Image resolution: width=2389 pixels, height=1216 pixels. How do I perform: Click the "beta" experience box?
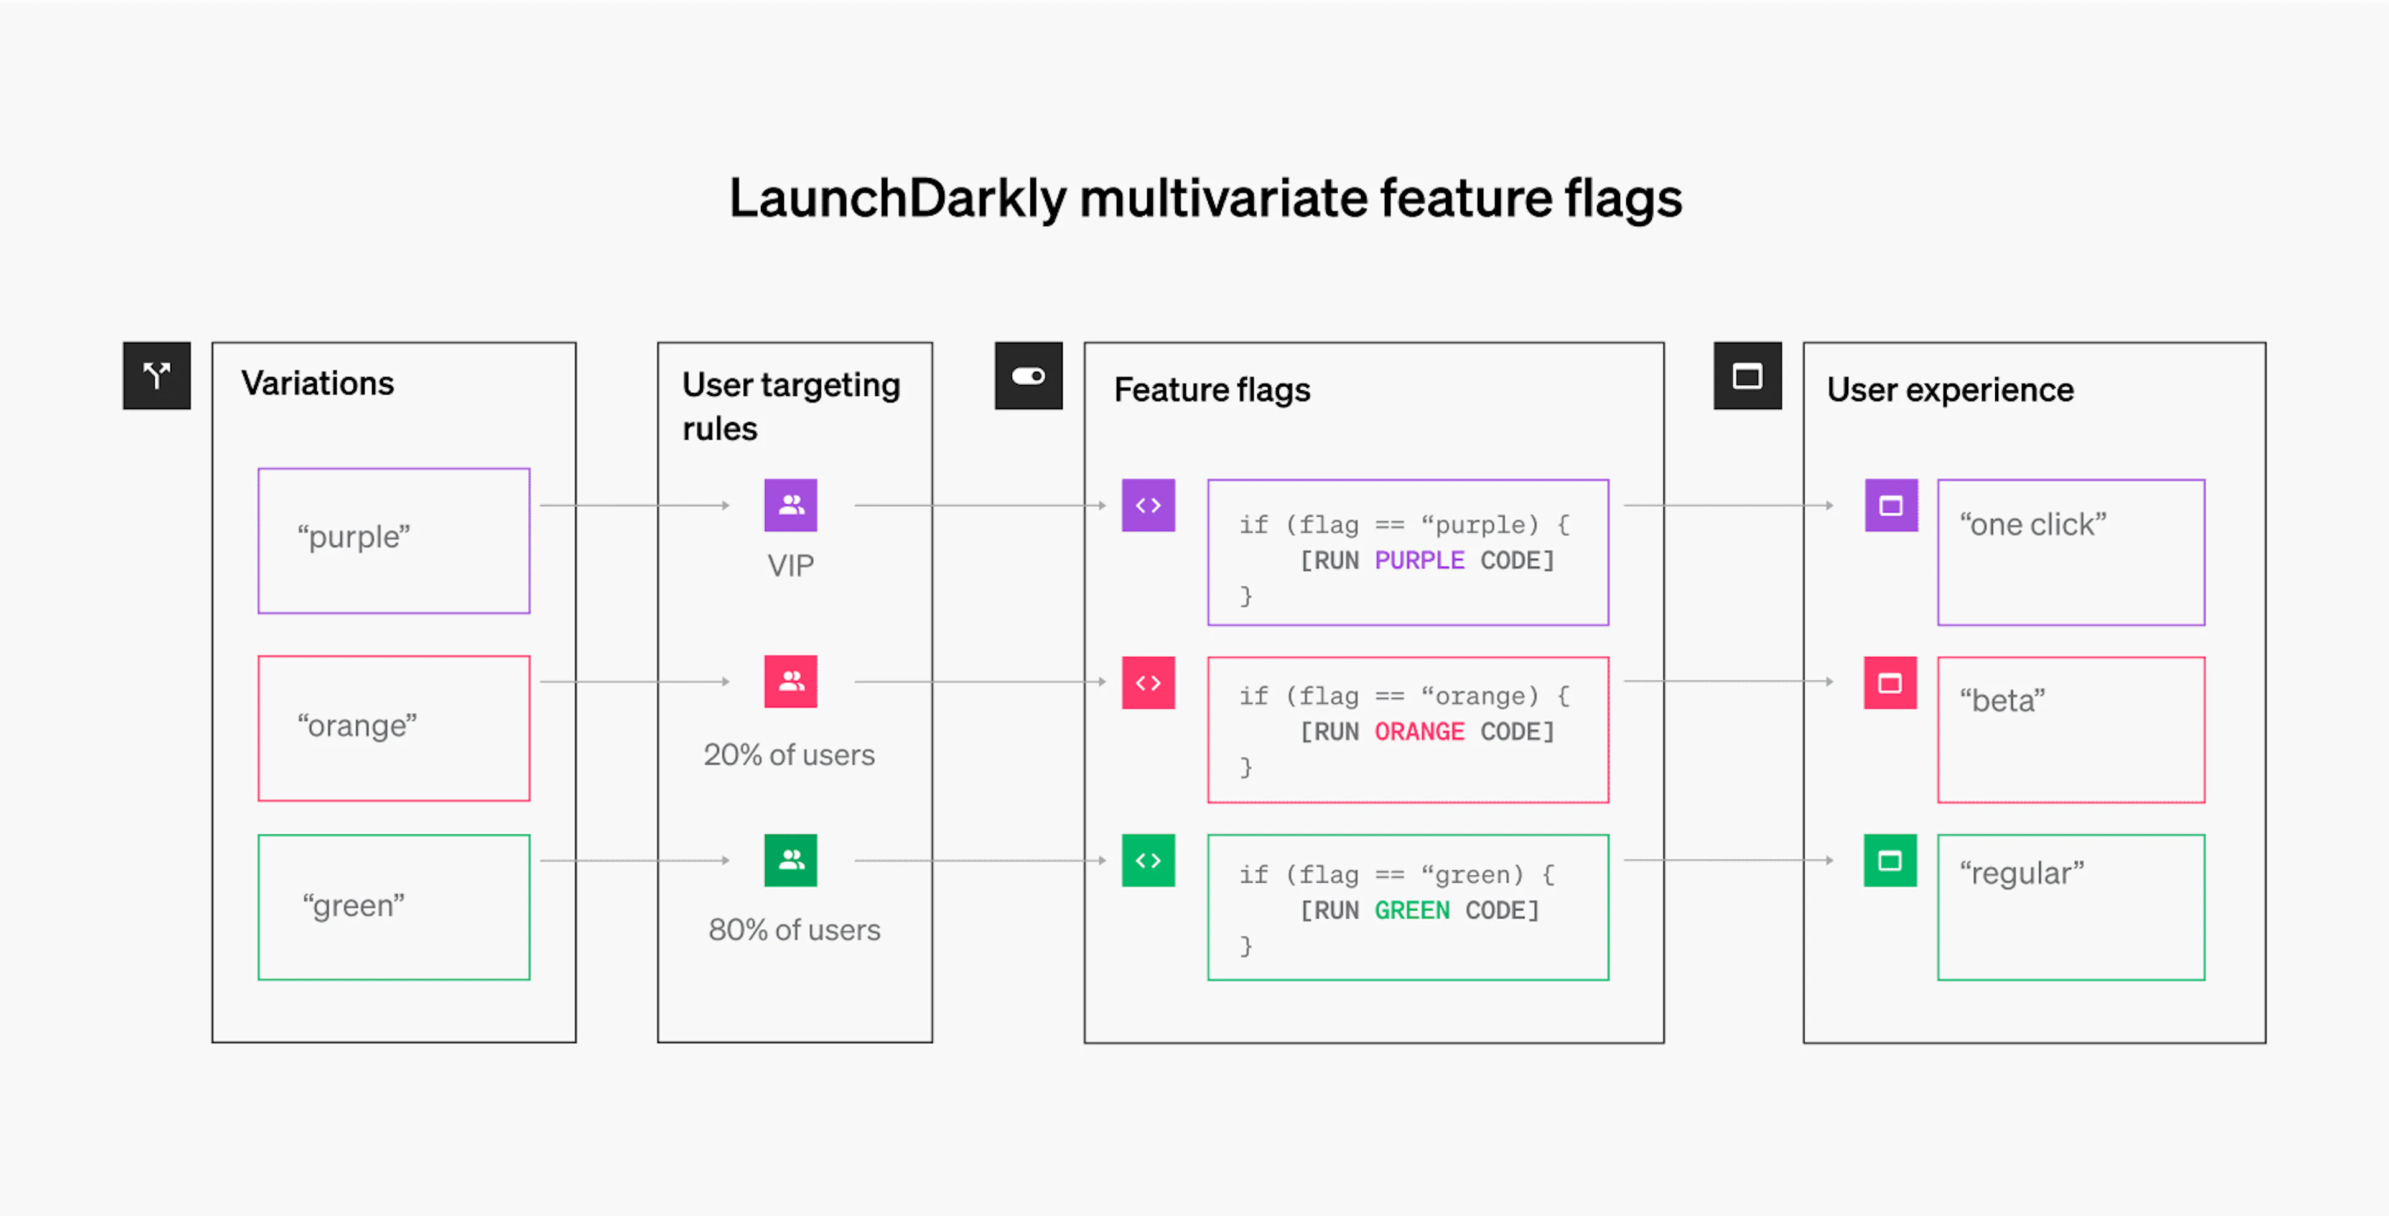2071,730
